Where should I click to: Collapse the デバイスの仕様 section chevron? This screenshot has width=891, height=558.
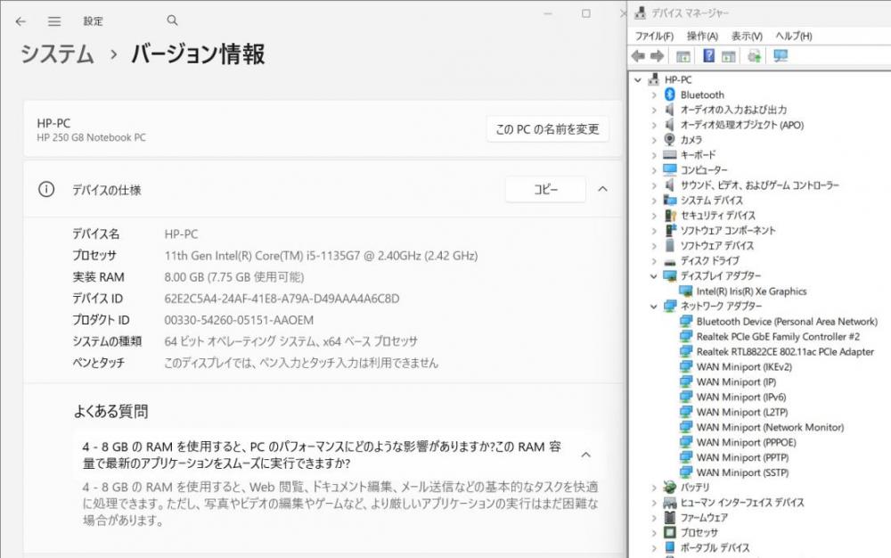coord(603,189)
